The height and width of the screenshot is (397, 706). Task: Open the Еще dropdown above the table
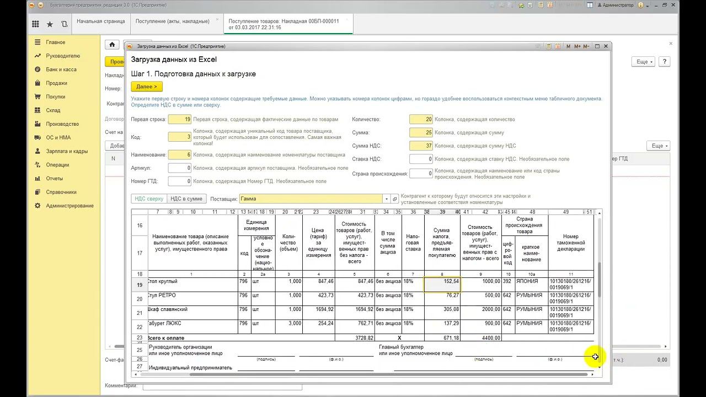658,146
